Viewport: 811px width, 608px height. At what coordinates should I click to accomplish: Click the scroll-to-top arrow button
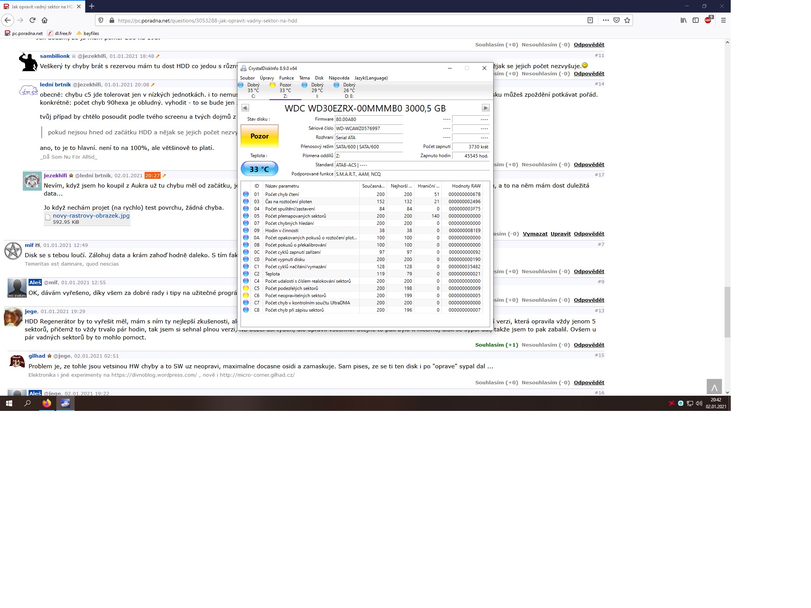(714, 387)
